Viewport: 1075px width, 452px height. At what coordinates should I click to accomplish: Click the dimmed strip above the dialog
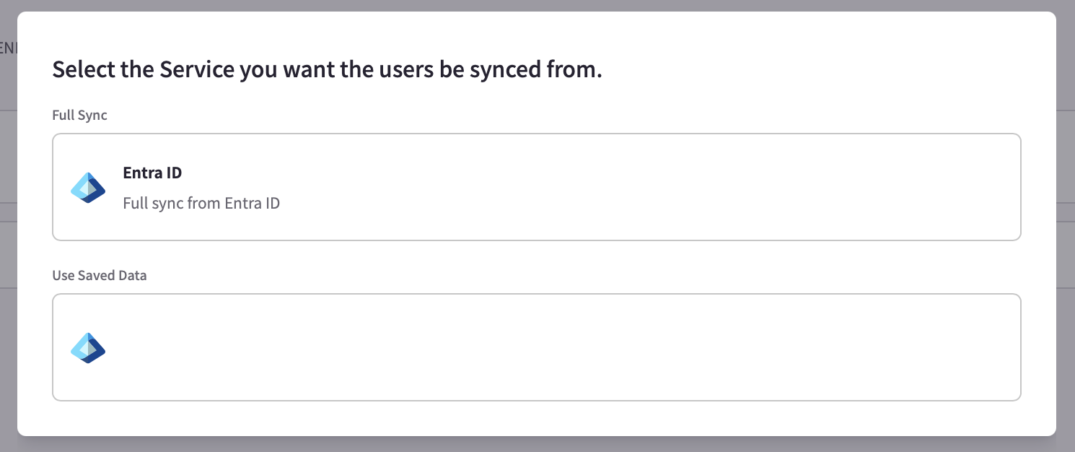click(537, 5)
